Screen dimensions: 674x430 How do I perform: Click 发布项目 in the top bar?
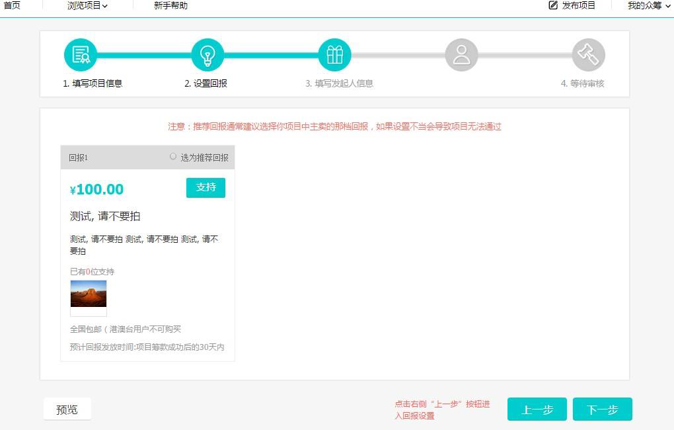(x=579, y=5)
